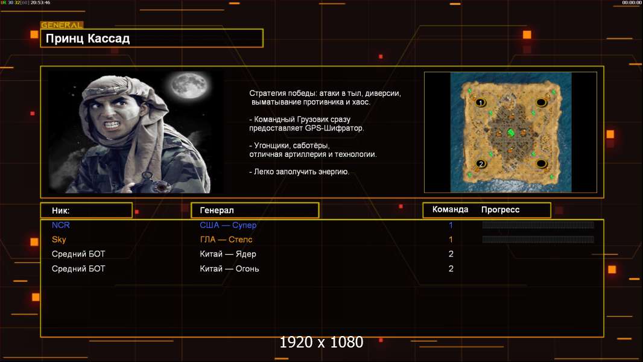Image resolution: width=643 pixels, height=362 pixels.
Task: Click general 'США — Супер'
Action: coord(228,225)
